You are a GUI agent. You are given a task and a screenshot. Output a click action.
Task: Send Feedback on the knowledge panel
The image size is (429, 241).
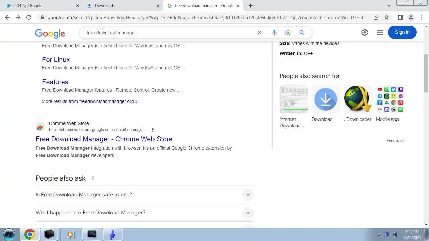(395, 141)
